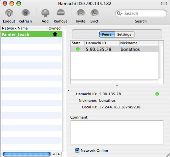Open the search magnifier dropdown
This screenshot has width=170, height=157.
pyautogui.click(x=120, y=13)
